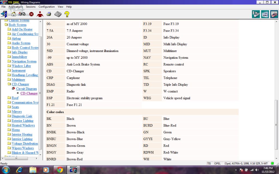Click the Windows Start button
Image resolution: width=279 pixels, height=174 pixels.
coord(6,170)
